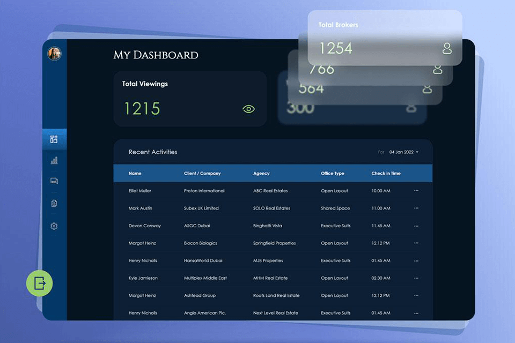The height and width of the screenshot is (343, 515).
Task: Toggle the eye icon in Total Viewings
Action: (x=248, y=109)
